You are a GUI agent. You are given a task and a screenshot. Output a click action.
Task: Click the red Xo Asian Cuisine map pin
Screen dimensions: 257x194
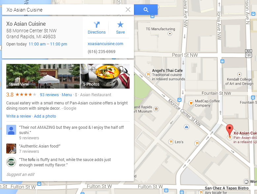(230, 130)
